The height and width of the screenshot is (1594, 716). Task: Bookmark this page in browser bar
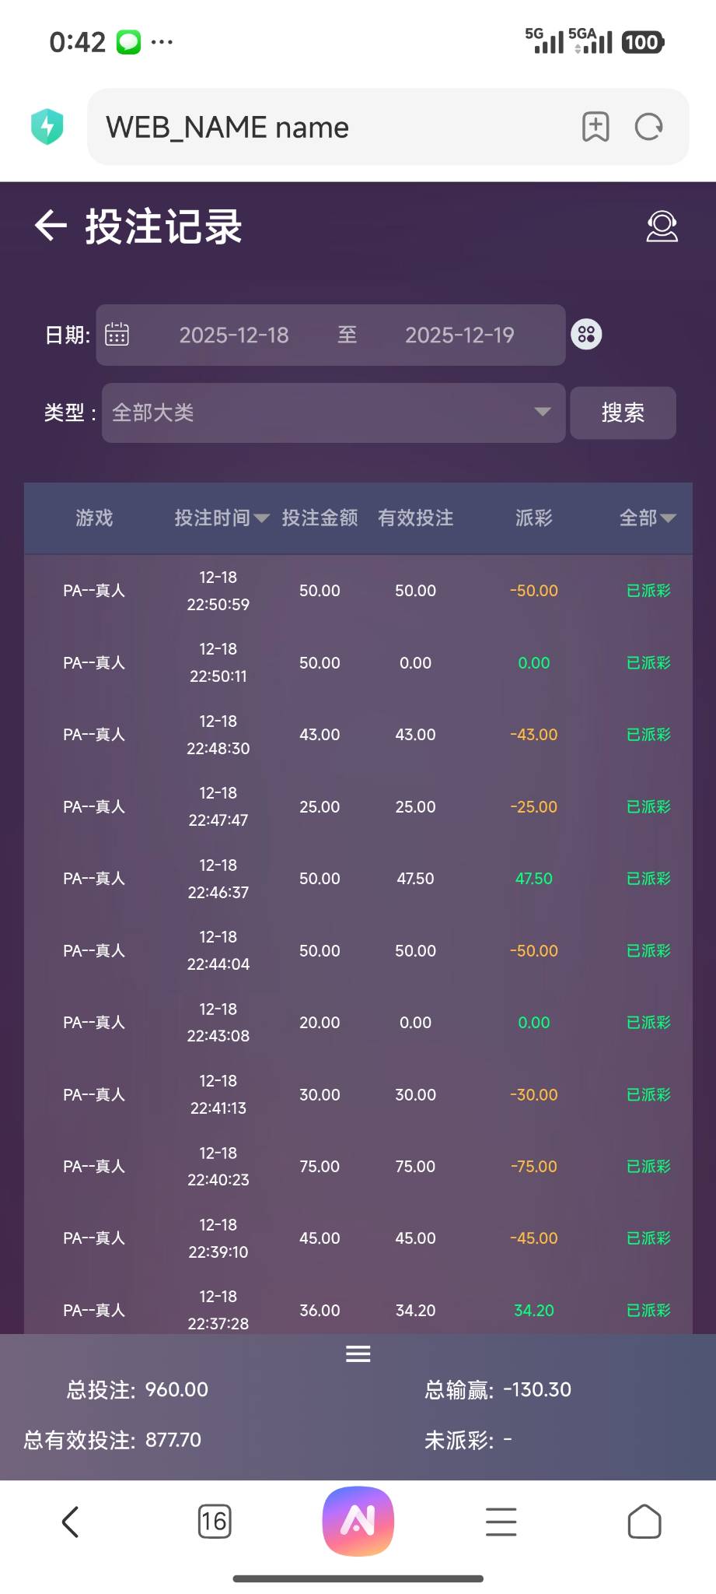(596, 127)
